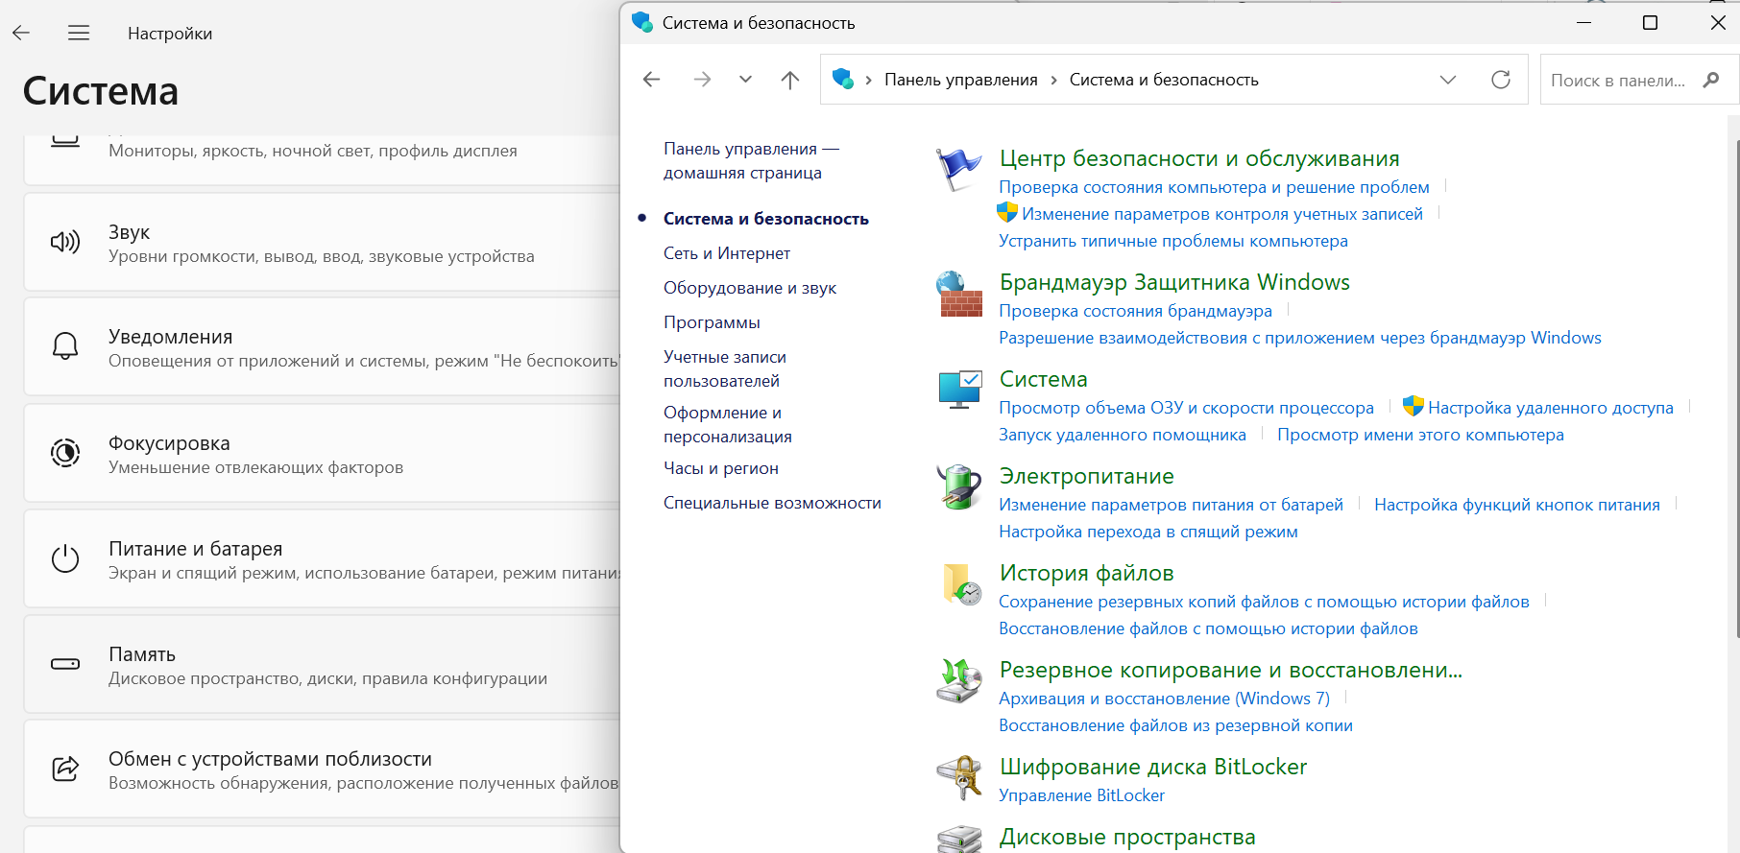Open recent locations dropdown arrow

click(x=745, y=80)
